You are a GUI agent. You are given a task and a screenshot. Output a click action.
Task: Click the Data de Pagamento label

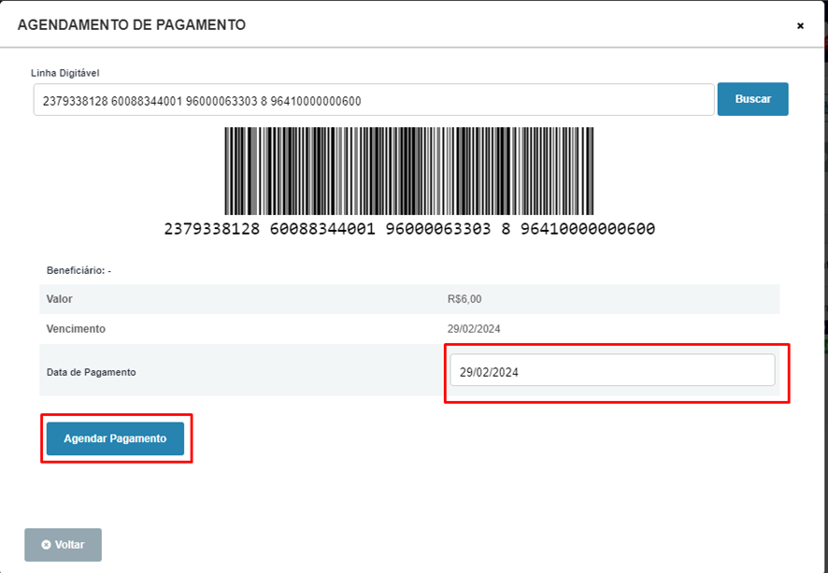(x=91, y=372)
